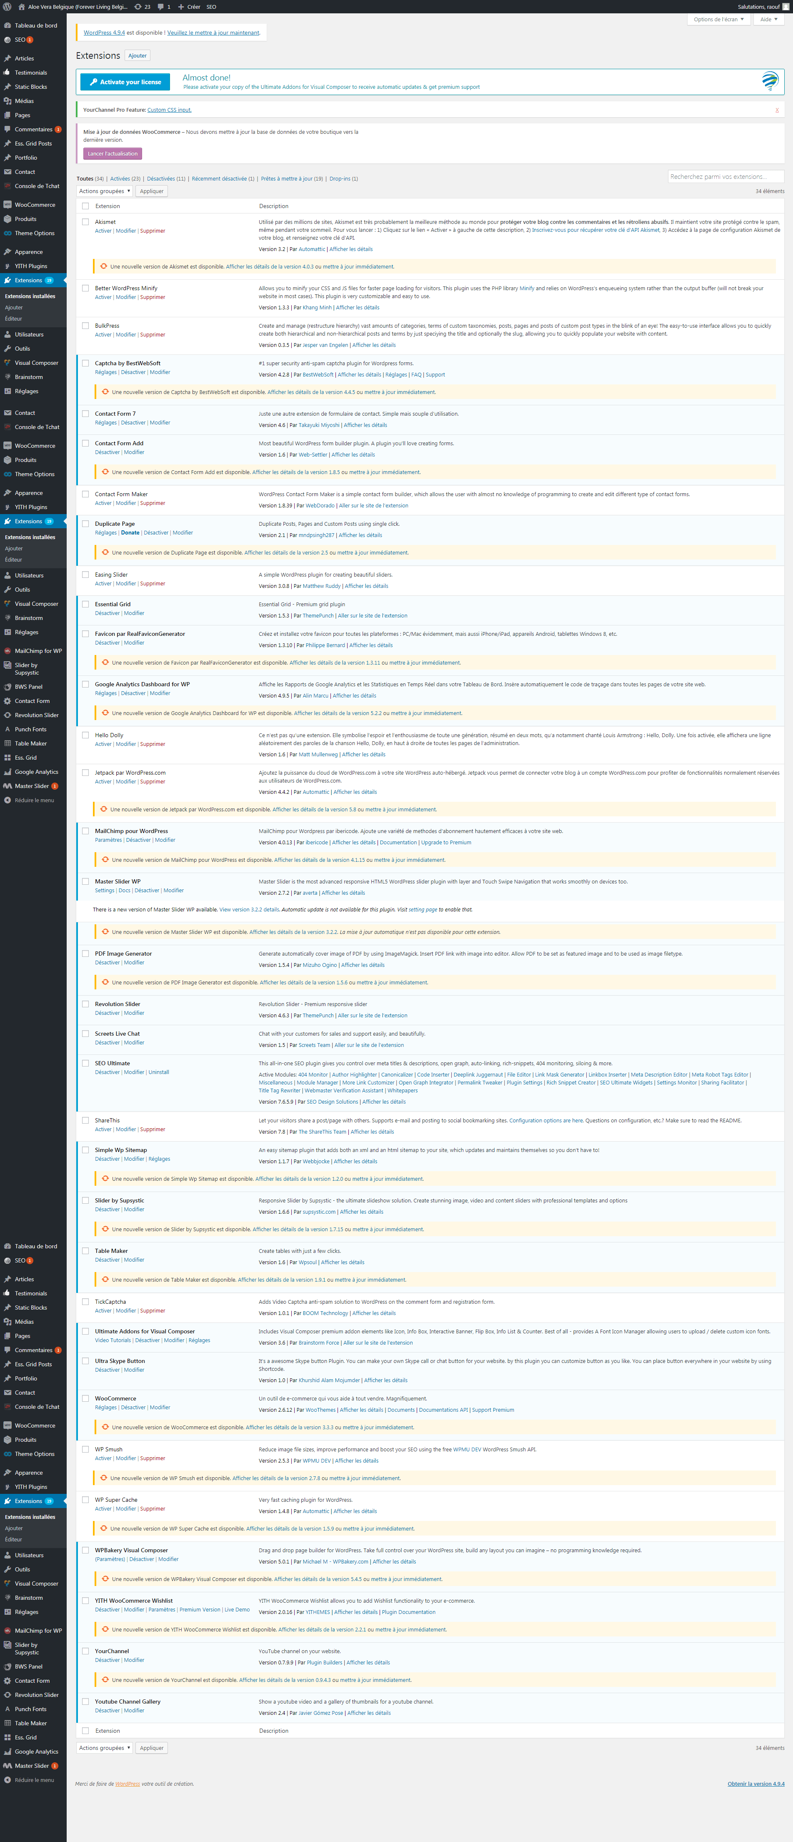
Task: Visit site via home icon in admin bar
Action: [21, 6]
